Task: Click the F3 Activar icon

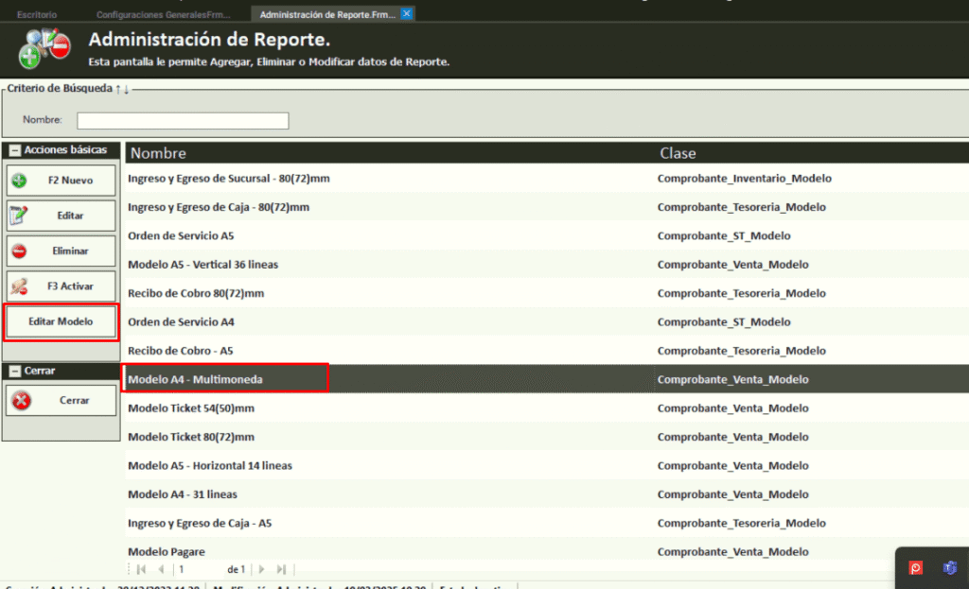Action: click(x=20, y=286)
